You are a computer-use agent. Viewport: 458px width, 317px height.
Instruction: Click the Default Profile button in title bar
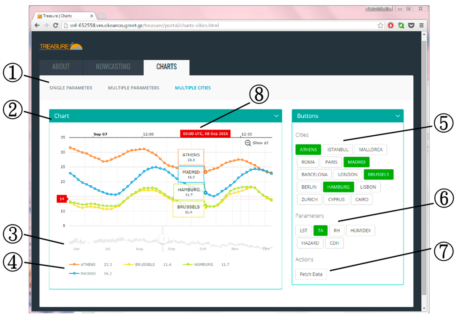[x=379, y=9]
